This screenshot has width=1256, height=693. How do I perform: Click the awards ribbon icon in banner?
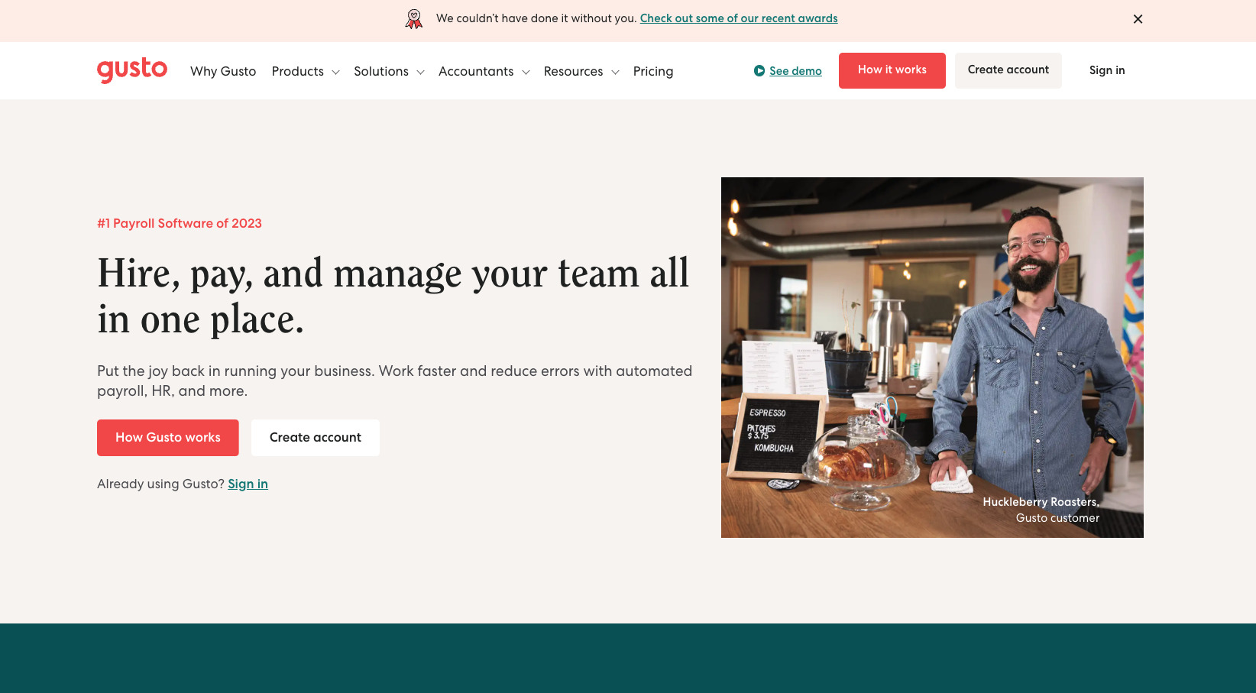click(413, 19)
